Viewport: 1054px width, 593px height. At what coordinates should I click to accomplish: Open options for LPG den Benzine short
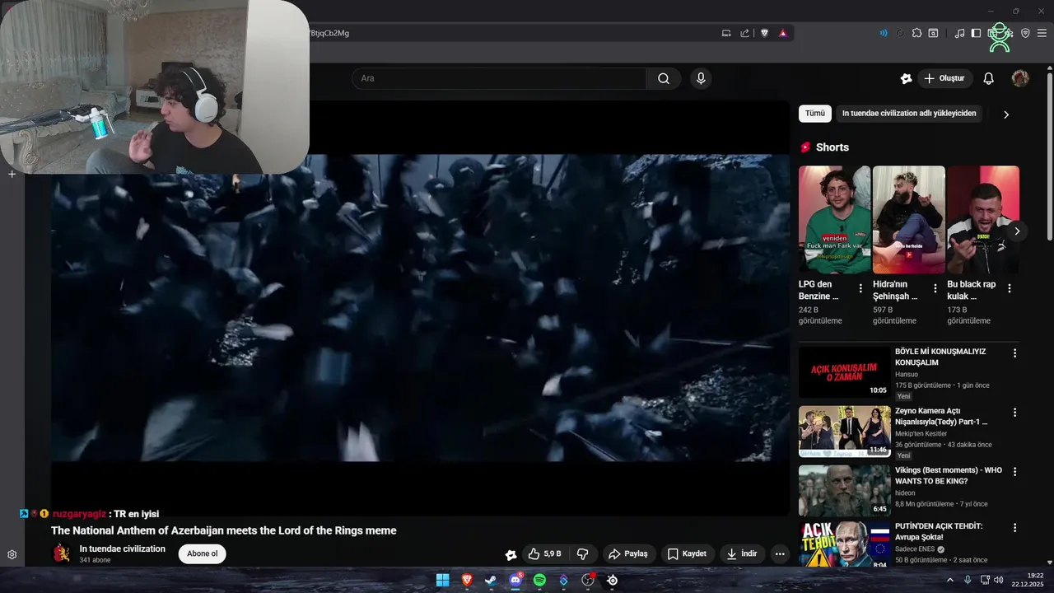860,288
